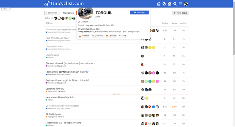The height and width of the screenshot is (127, 235).
Task: Open topic Feeling more comfortable riding at night?
Action: tap(65, 72)
